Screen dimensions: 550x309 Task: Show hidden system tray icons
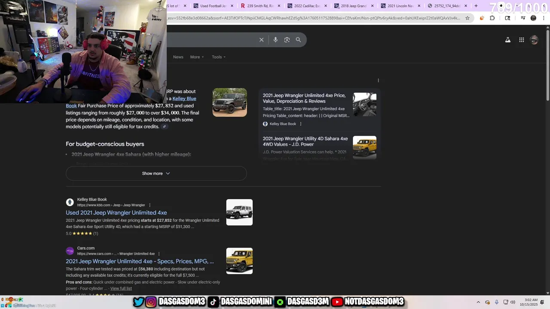coord(478,302)
